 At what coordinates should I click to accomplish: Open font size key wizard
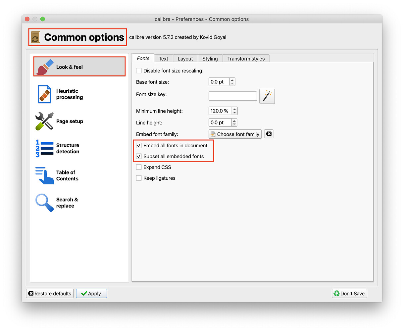267,96
